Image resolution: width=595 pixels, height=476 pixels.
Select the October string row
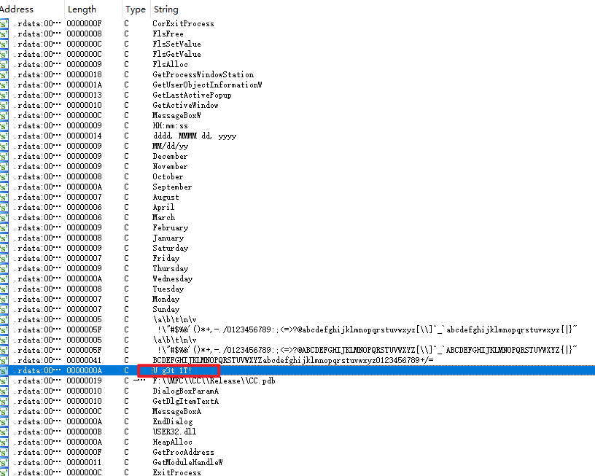point(168,176)
